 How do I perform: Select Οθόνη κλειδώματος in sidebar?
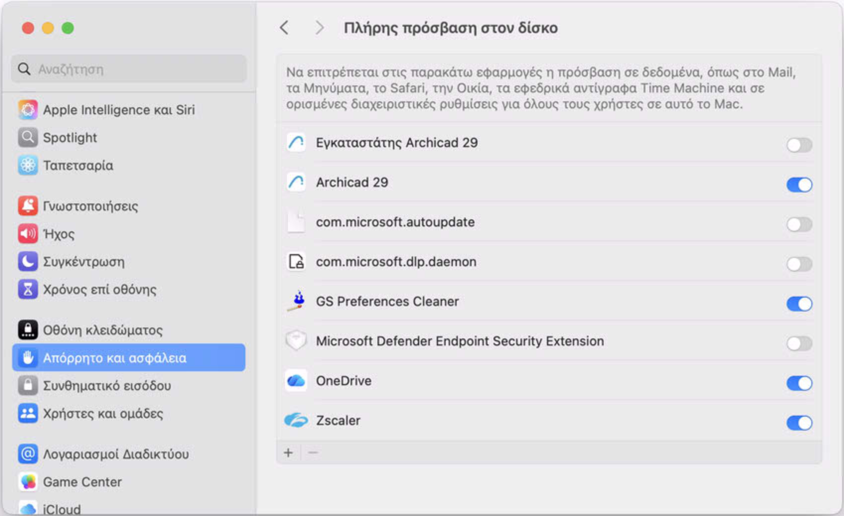pos(129,330)
